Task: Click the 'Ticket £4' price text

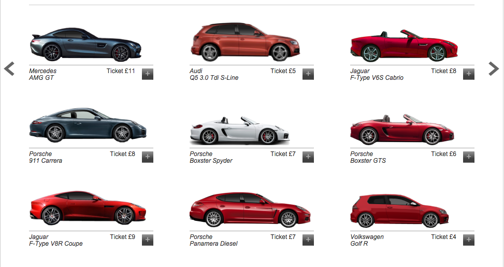Action: click(443, 237)
